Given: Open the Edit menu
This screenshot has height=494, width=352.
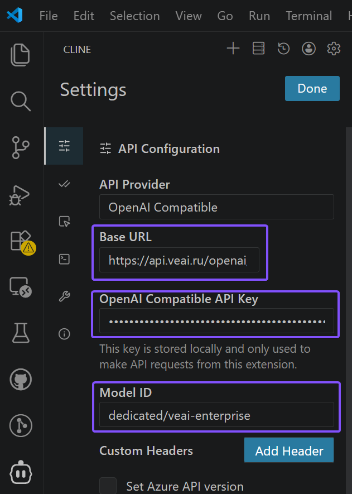Looking at the screenshot, I should (x=84, y=16).
